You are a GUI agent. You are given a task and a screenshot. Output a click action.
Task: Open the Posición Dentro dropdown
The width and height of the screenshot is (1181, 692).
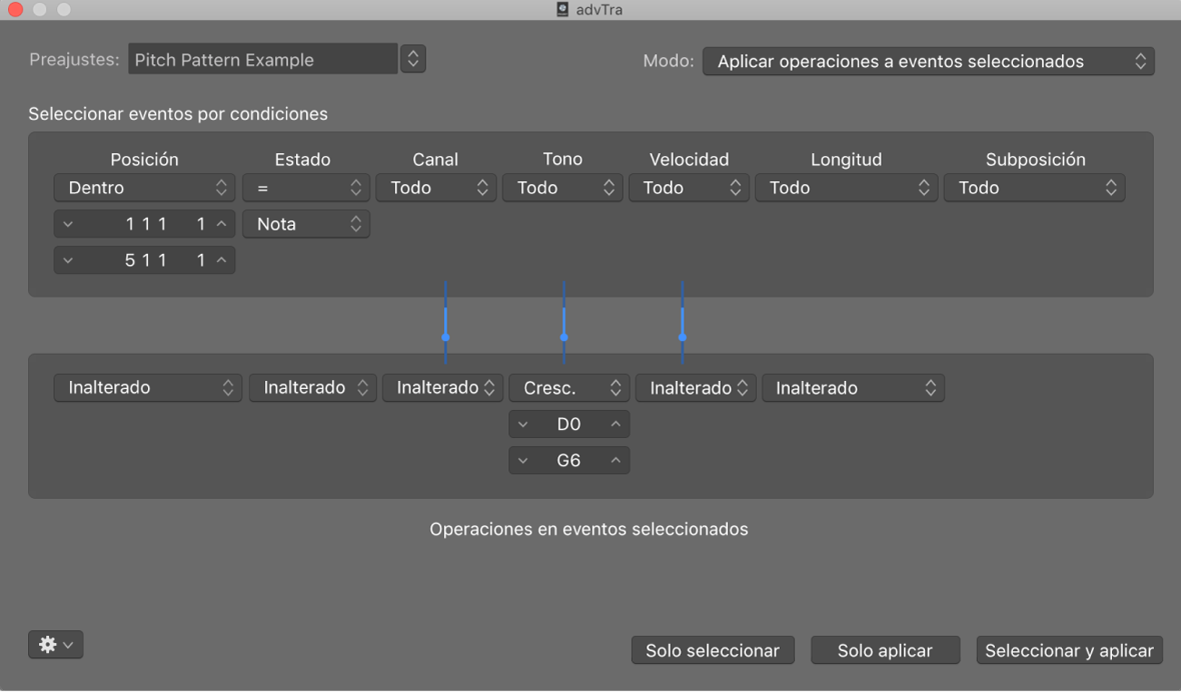(144, 188)
